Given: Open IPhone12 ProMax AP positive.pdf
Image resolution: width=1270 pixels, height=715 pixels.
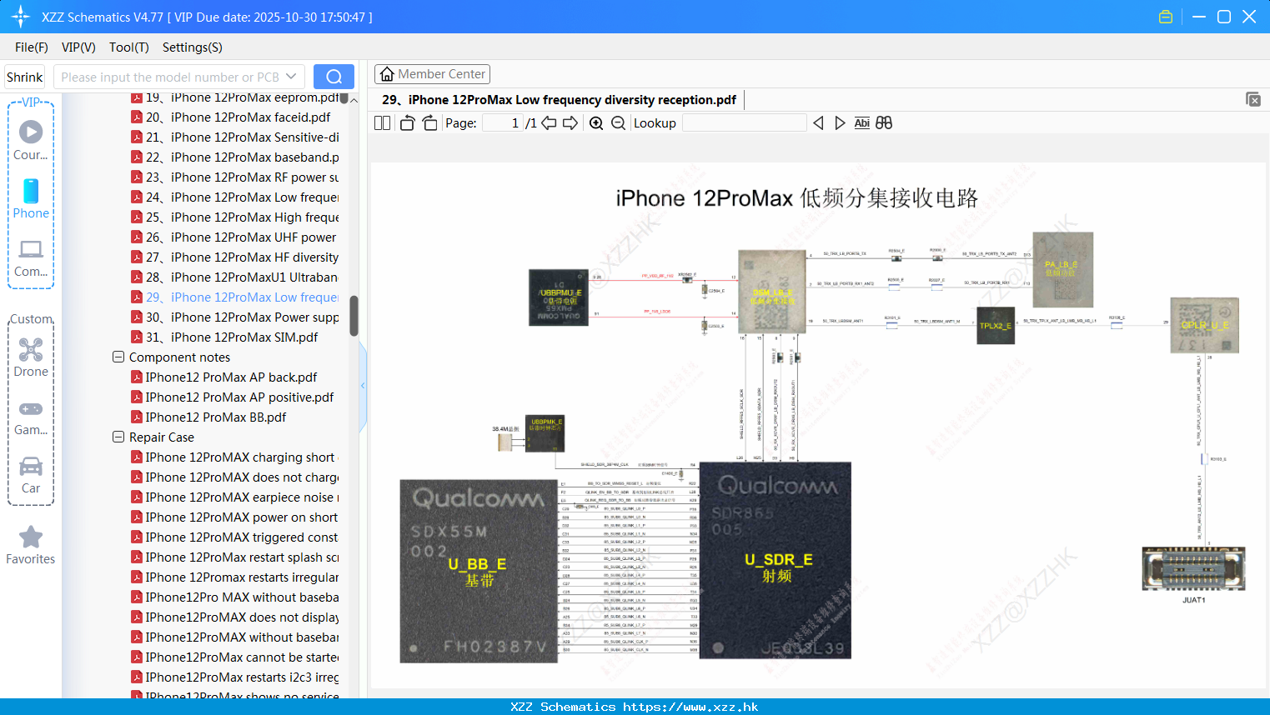Looking at the screenshot, I should (x=233, y=397).
